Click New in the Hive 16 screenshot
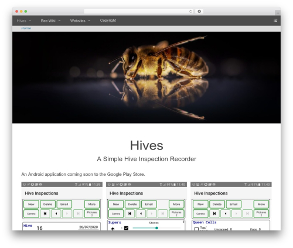Viewport: 293px width, 248px height. tap(31, 204)
